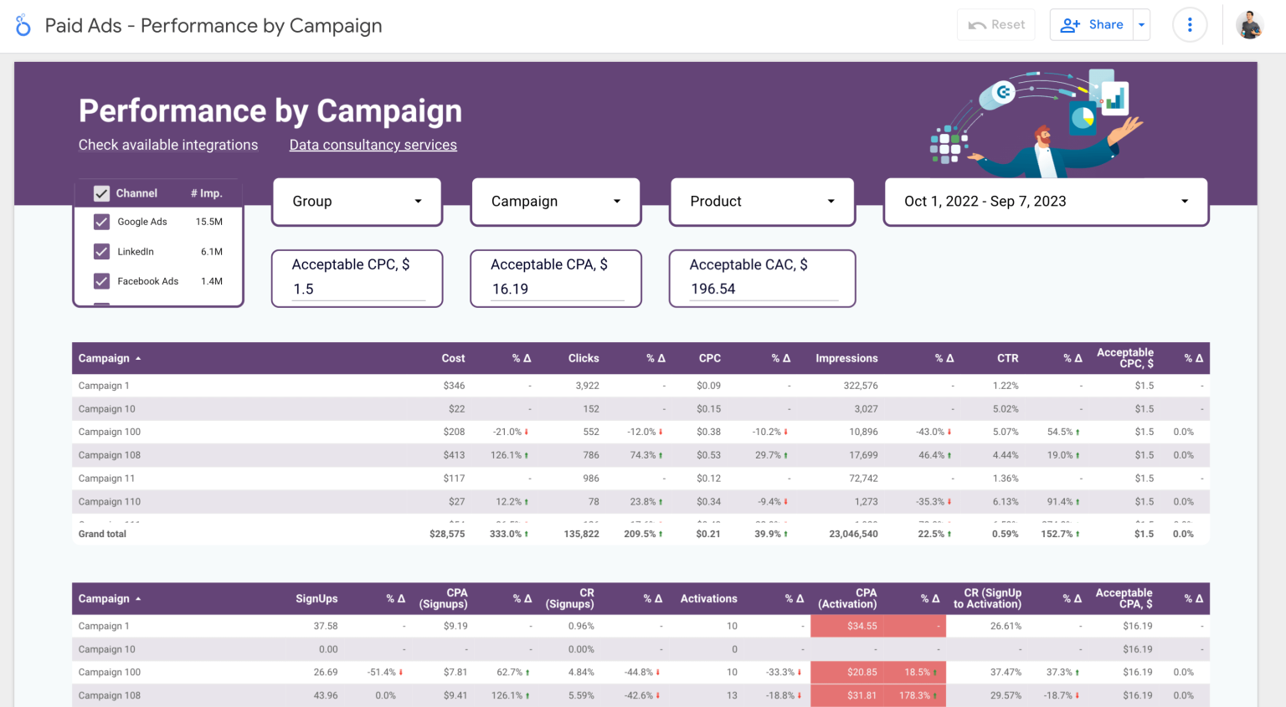
Task: Uncheck the Google Ads channel
Action: [101, 222]
